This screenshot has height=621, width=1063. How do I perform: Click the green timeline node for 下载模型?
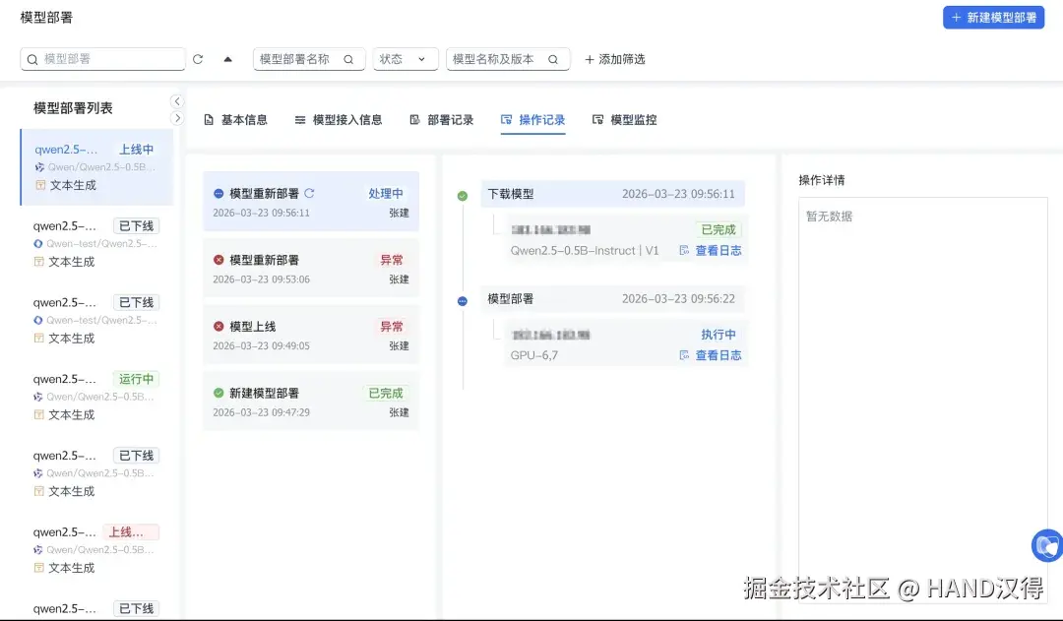(463, 196)
